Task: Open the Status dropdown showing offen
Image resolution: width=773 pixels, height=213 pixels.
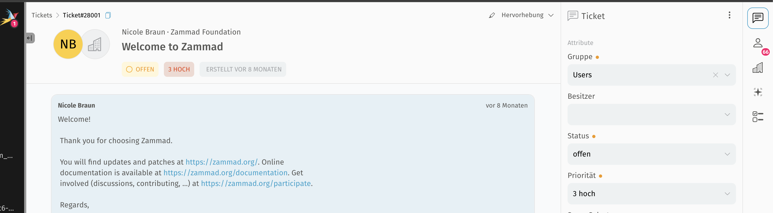Action: [x=651, y=154]
